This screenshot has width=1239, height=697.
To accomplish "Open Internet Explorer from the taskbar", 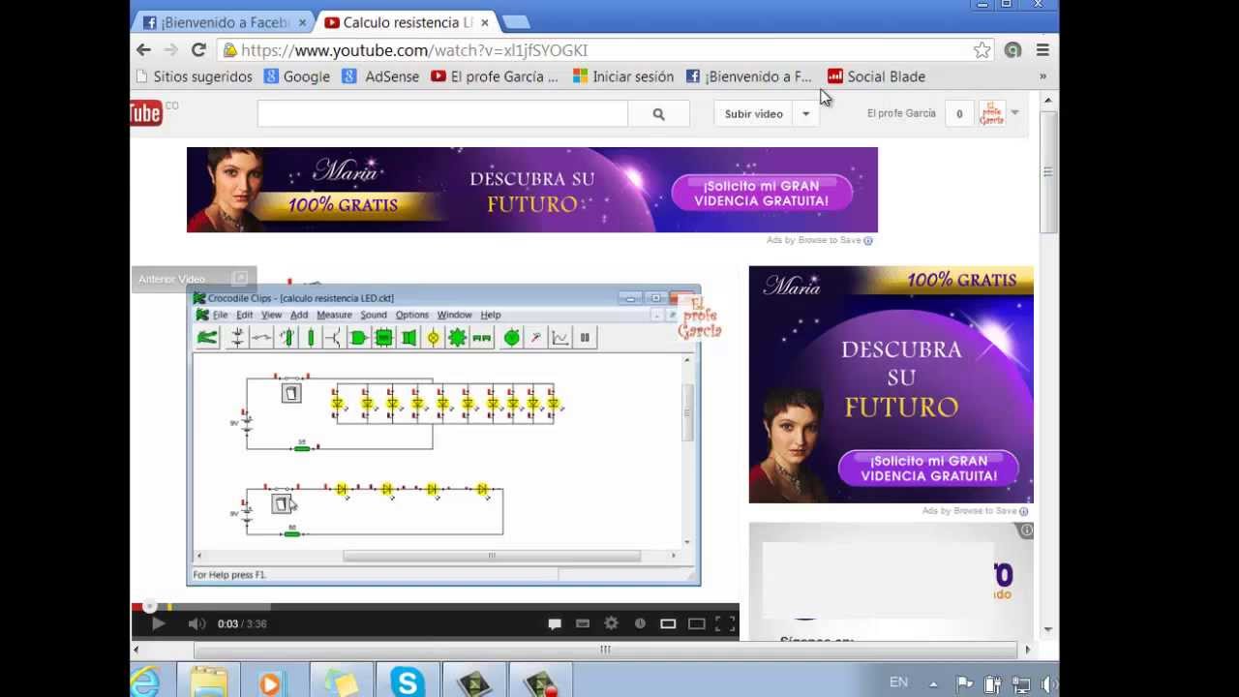I will 145,682.
